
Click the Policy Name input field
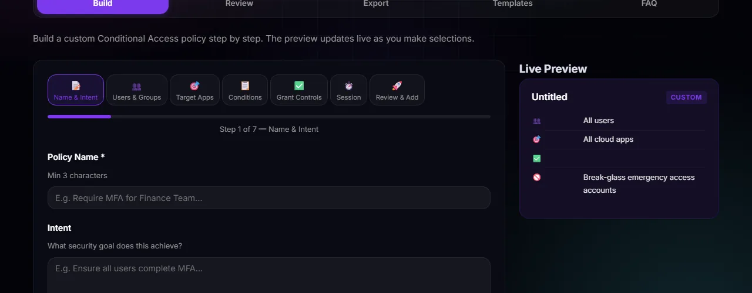(268, 198)
